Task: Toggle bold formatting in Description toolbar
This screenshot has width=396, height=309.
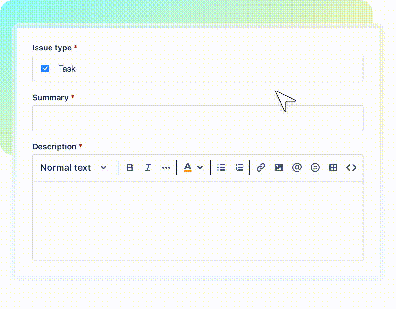Action: click(130, 167)
